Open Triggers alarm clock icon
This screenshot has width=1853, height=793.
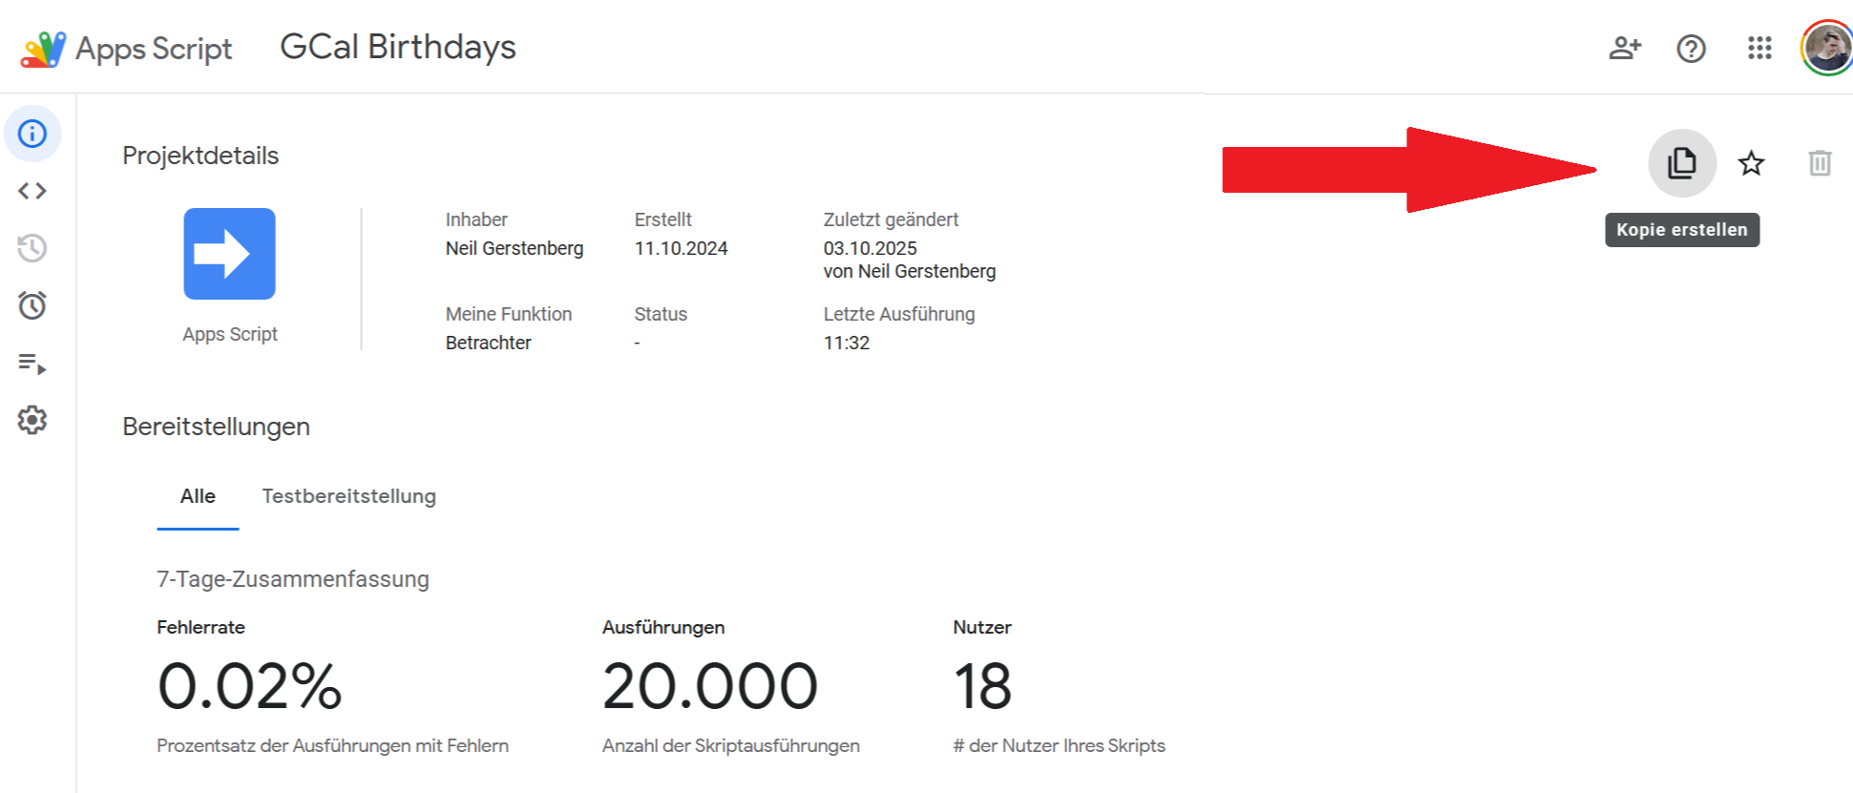[32, 305]
